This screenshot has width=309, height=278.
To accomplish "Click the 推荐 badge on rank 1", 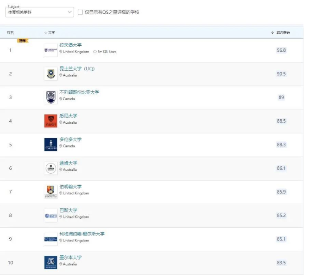I will pos(23,41).
